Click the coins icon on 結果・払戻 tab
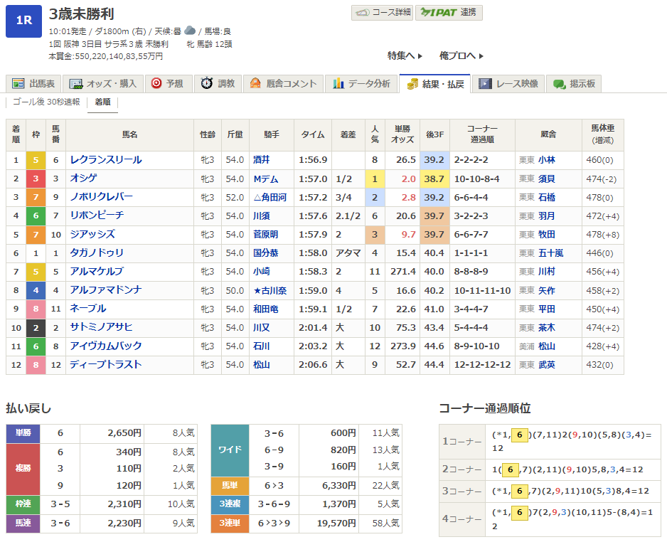Image resolution: width=667 pixels, height=542 pixels. (412, 84)
